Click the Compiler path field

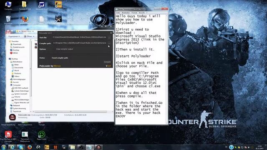[79, 43]
